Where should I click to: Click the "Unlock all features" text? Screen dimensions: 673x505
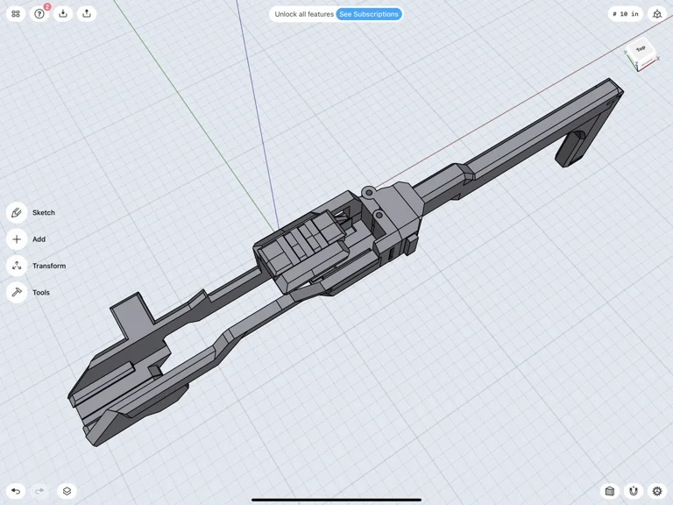tap(303, 14)
